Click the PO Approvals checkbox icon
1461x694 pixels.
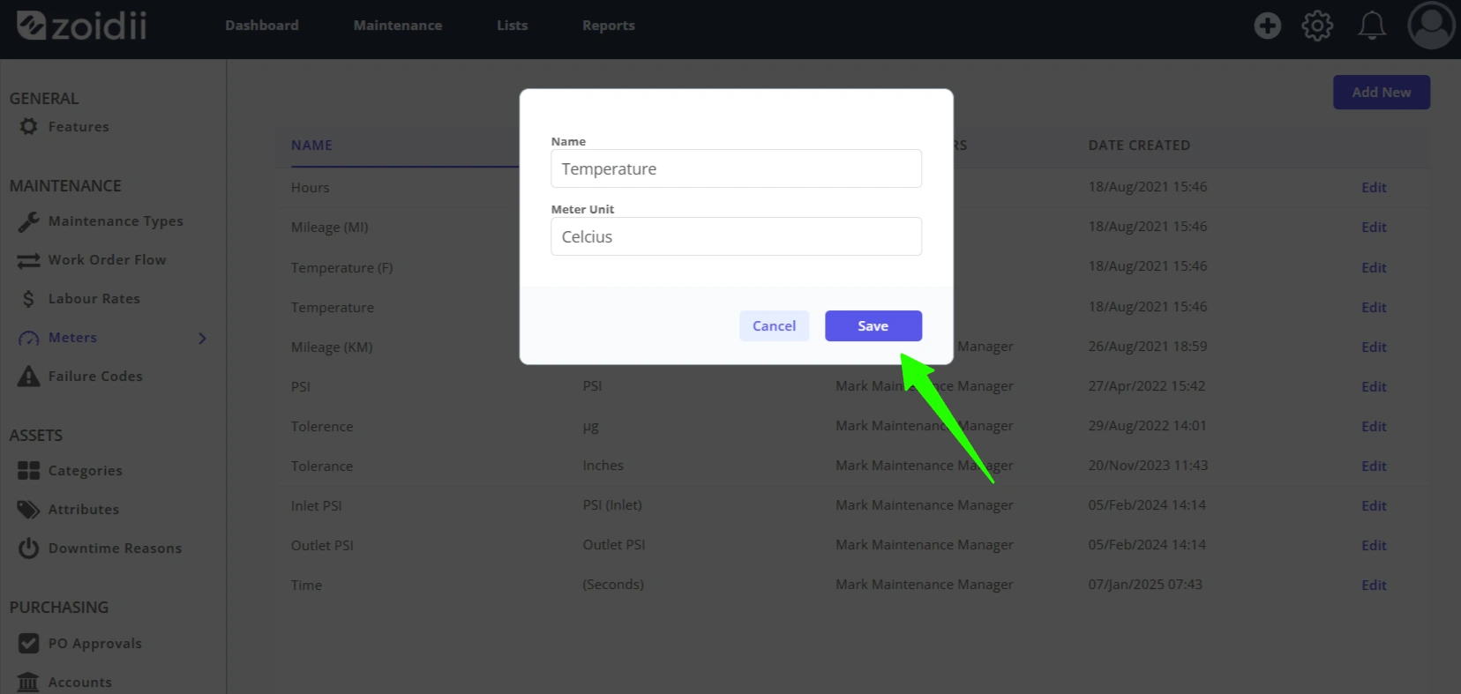pos(28,644)
